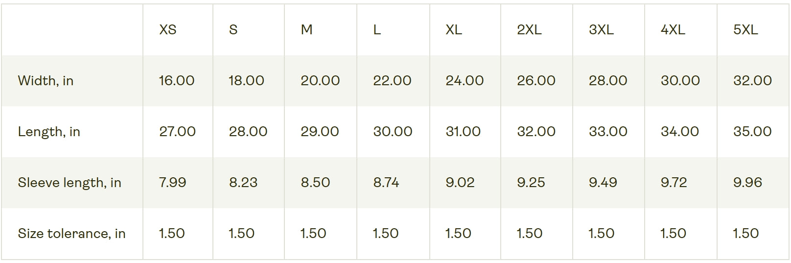Select the Length, in row label
791x263 pixels.
[49, 132]
